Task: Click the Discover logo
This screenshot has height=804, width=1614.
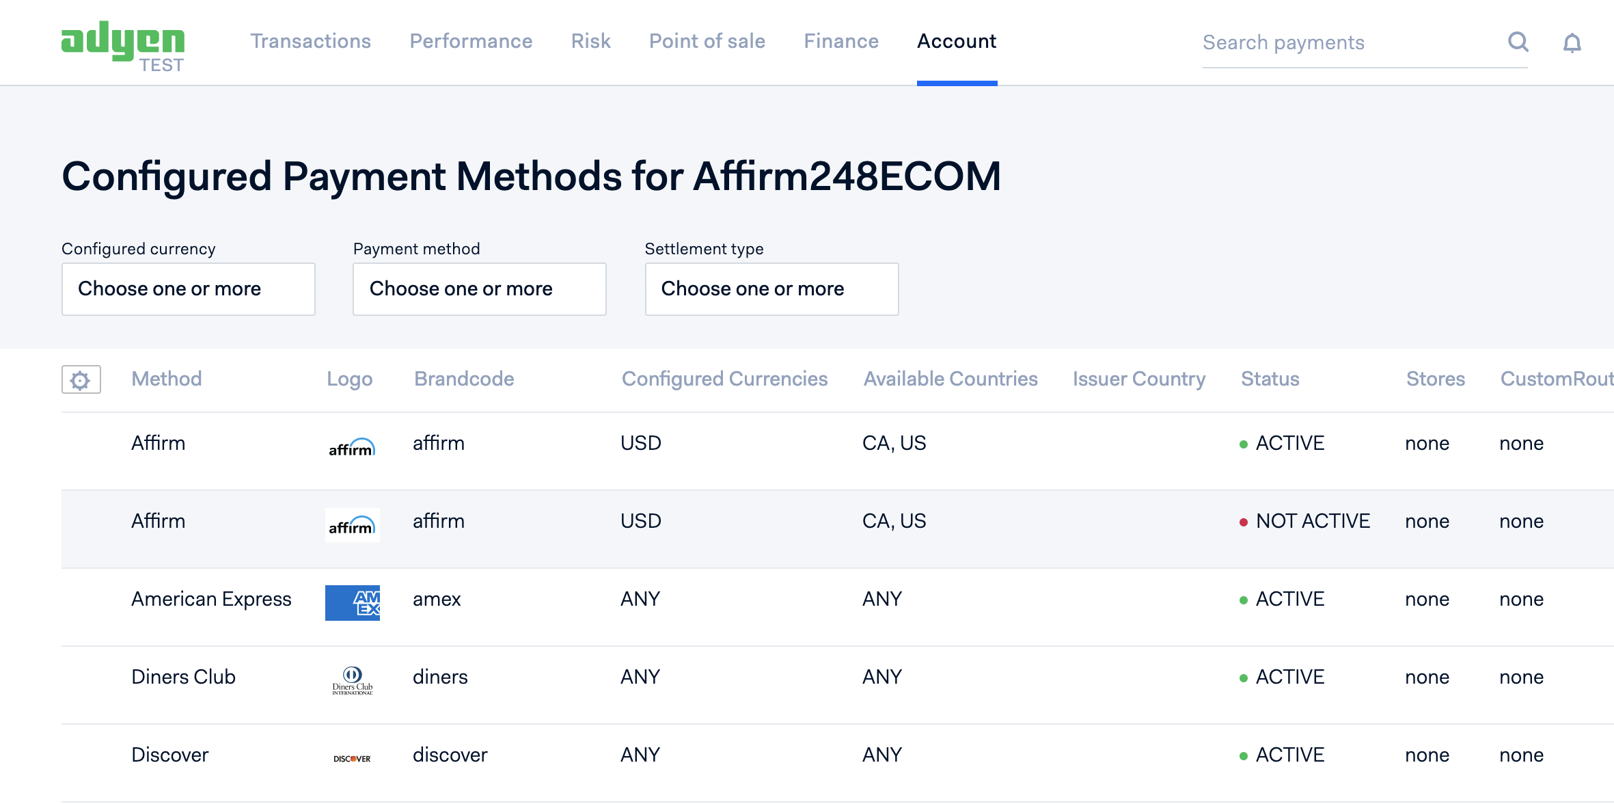Action: 352,758
